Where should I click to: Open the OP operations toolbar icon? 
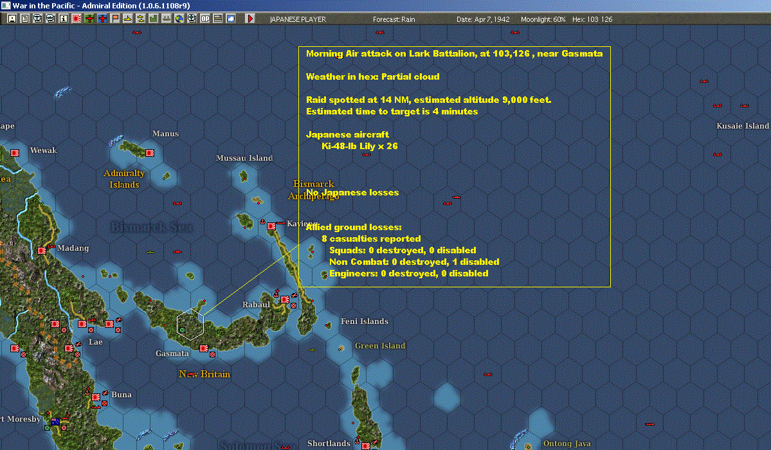point(204,19)
